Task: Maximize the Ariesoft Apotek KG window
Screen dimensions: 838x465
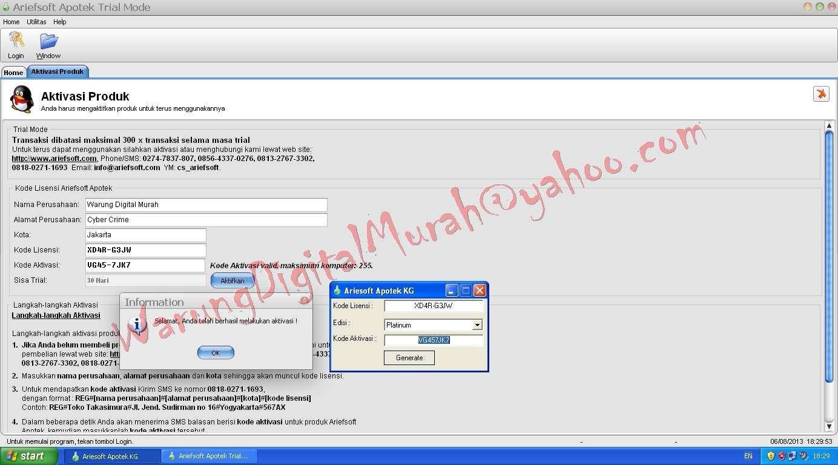Action: (466, 291)
